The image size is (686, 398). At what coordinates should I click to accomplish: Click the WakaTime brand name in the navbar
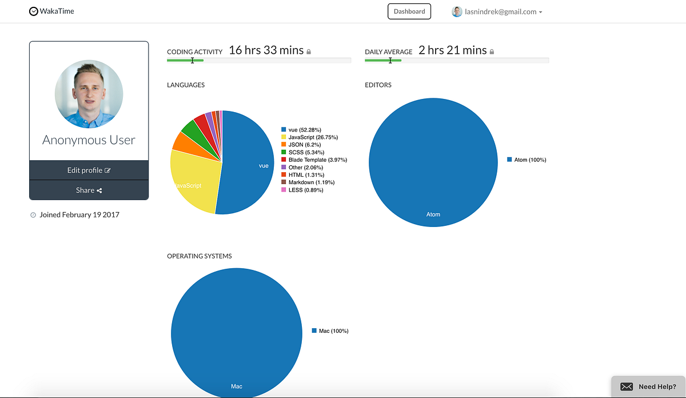(x=56, y=11)
